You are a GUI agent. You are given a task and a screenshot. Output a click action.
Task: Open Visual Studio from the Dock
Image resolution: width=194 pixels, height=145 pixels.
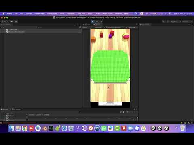coord(84,128)
